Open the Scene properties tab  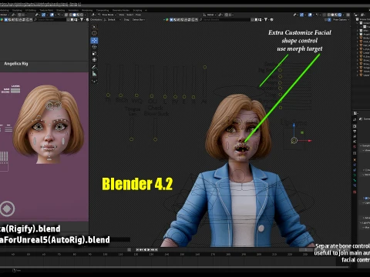355,142
